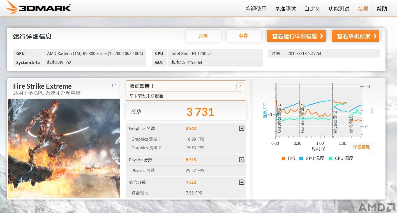Click the 查看运行详细信息 button
Screen dimensions: 397x213
296,36
